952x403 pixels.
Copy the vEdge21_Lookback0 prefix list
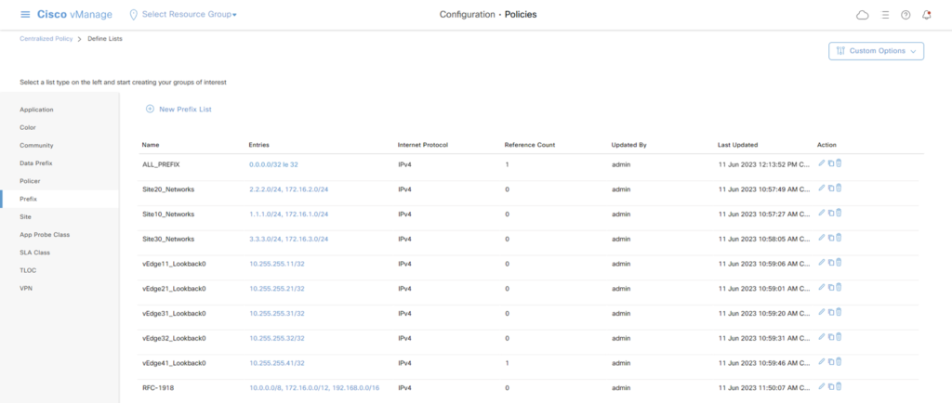click(830, 288)
